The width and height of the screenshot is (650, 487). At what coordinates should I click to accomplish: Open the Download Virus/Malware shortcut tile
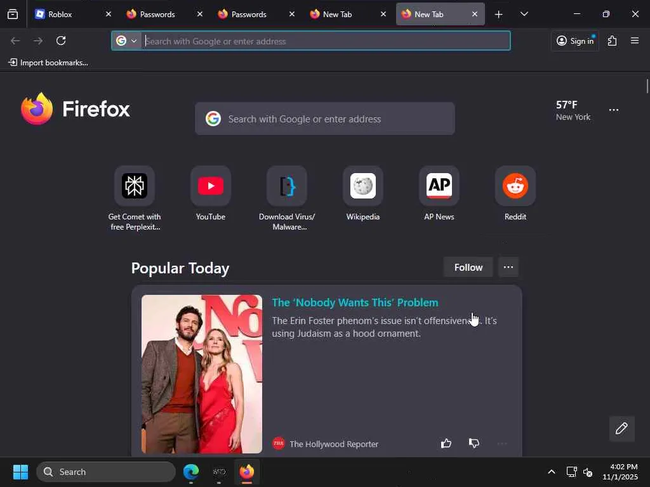tap(287, 198)
